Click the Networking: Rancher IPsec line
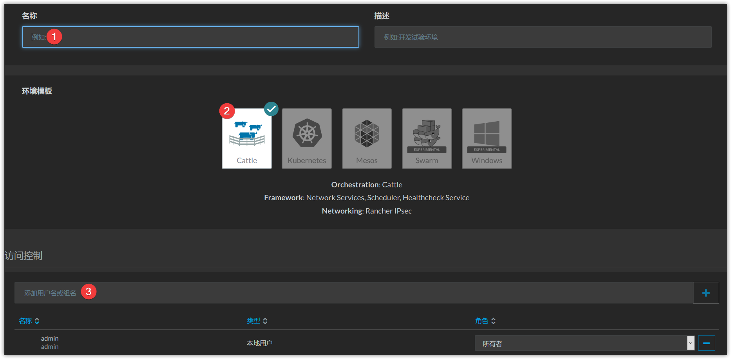 click(x=367, y=211)
